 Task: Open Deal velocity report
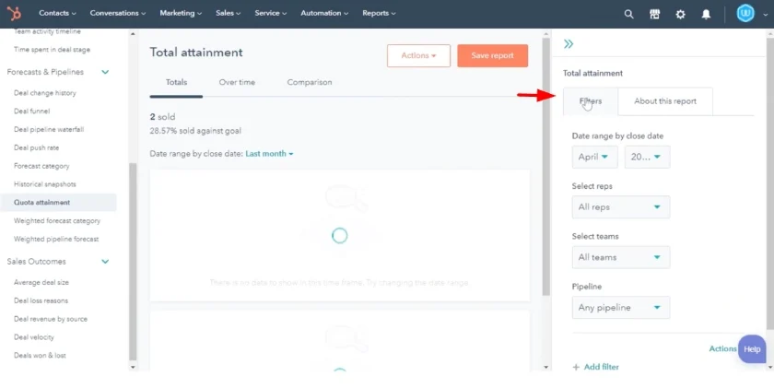tap(34, 337)
